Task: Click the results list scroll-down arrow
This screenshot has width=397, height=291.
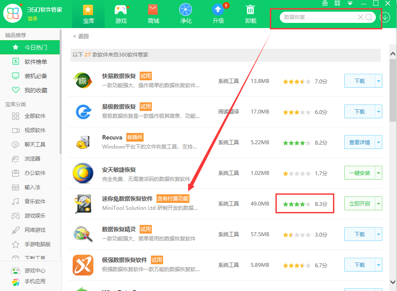Action: [393, 282]
